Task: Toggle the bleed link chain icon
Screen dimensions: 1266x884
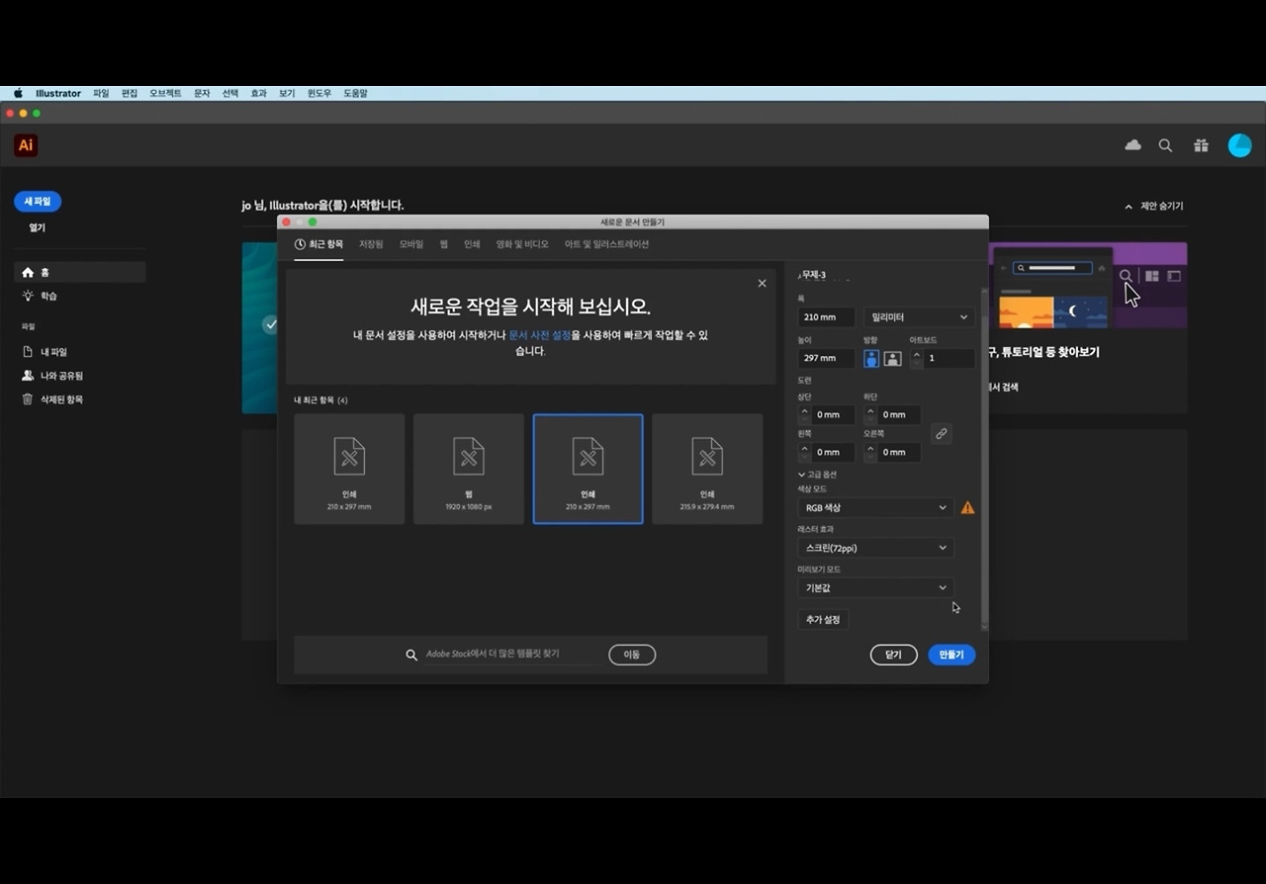Action: pyautogui.click(x=942, y=433)
